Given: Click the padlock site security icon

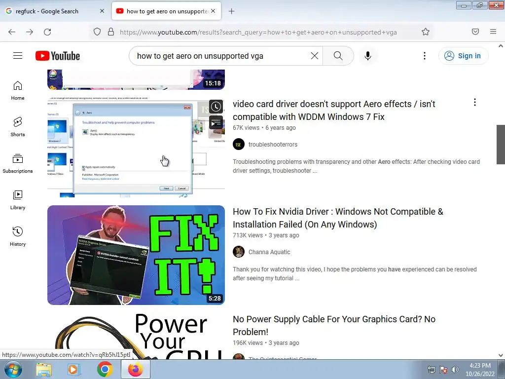Looking at the screenshot, I should (x=111, y=32).
